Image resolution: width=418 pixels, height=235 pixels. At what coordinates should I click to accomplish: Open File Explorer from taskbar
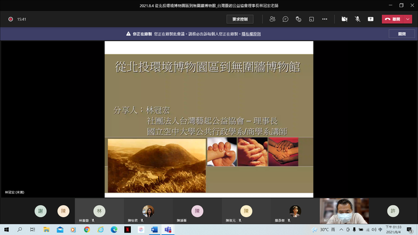[x=47, y=230]
